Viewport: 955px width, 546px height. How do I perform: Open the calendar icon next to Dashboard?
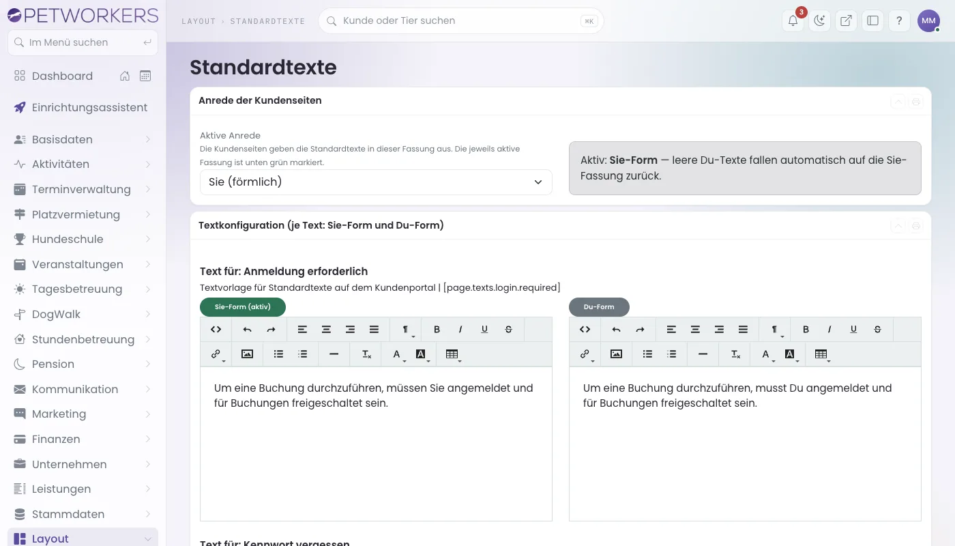click(x=145, y=76)
